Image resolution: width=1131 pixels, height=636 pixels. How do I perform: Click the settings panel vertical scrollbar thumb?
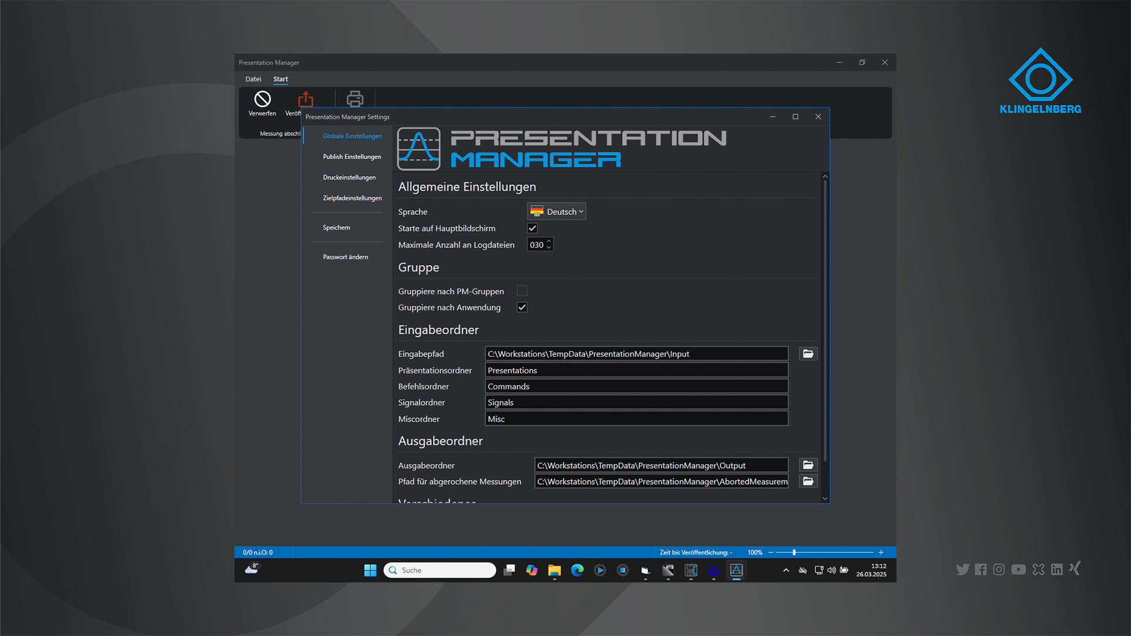click(x=825, y=321)
